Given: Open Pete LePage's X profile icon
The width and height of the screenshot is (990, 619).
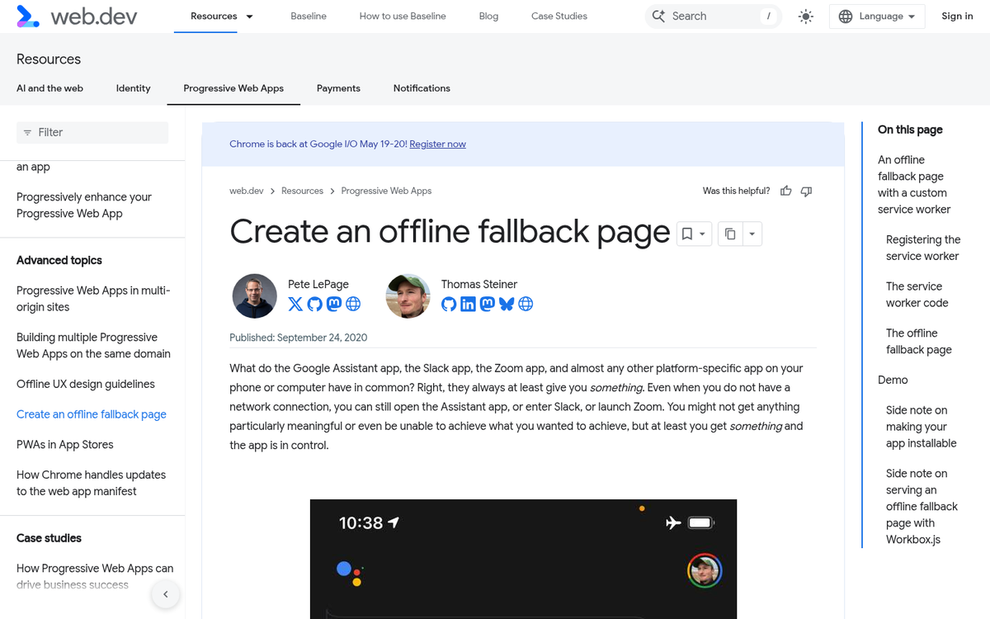Looking at the screenshot, I should 295,304.
